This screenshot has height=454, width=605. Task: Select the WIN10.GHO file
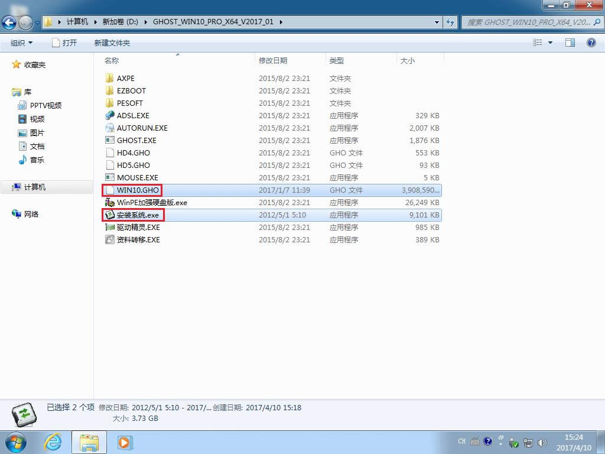(x=137, y=190)
